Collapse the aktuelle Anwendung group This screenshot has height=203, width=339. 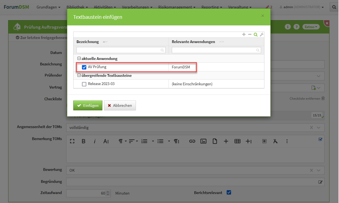click(x=79, y=59)
